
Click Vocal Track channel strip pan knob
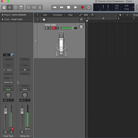coord(8,95)
